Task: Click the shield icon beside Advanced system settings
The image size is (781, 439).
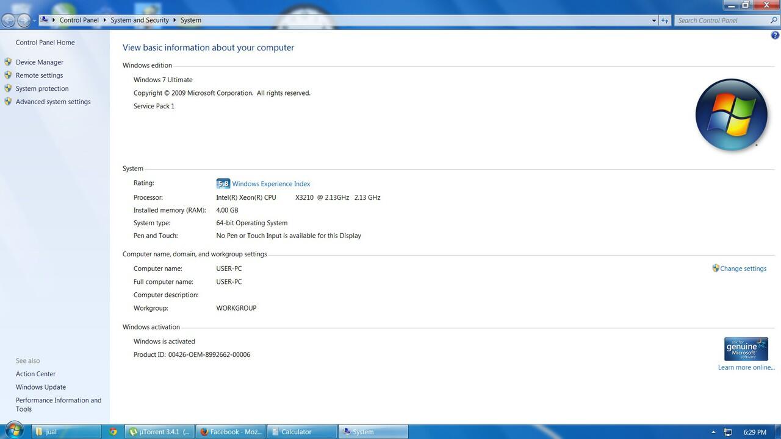Action: click(8, 102)
